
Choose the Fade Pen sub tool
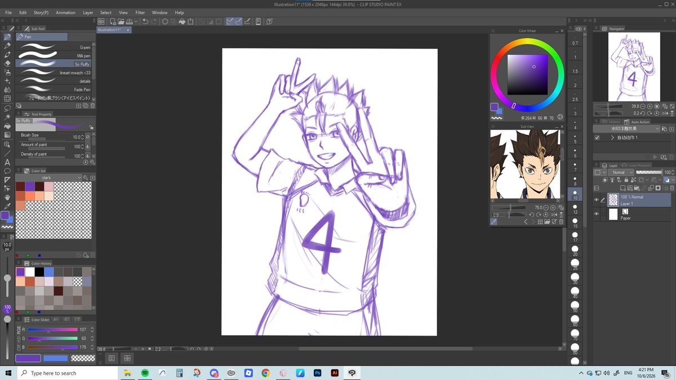pyautogui.click(x=55, y=90)
